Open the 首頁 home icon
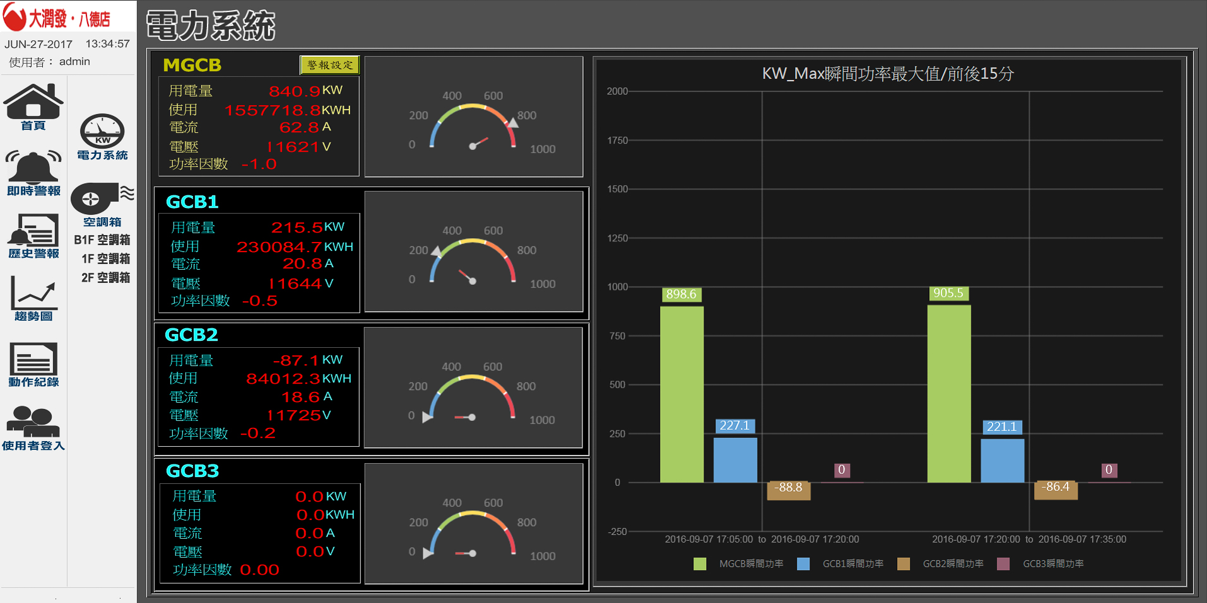The height and width of the screenshot is (603, 1207). coord(33,100)
